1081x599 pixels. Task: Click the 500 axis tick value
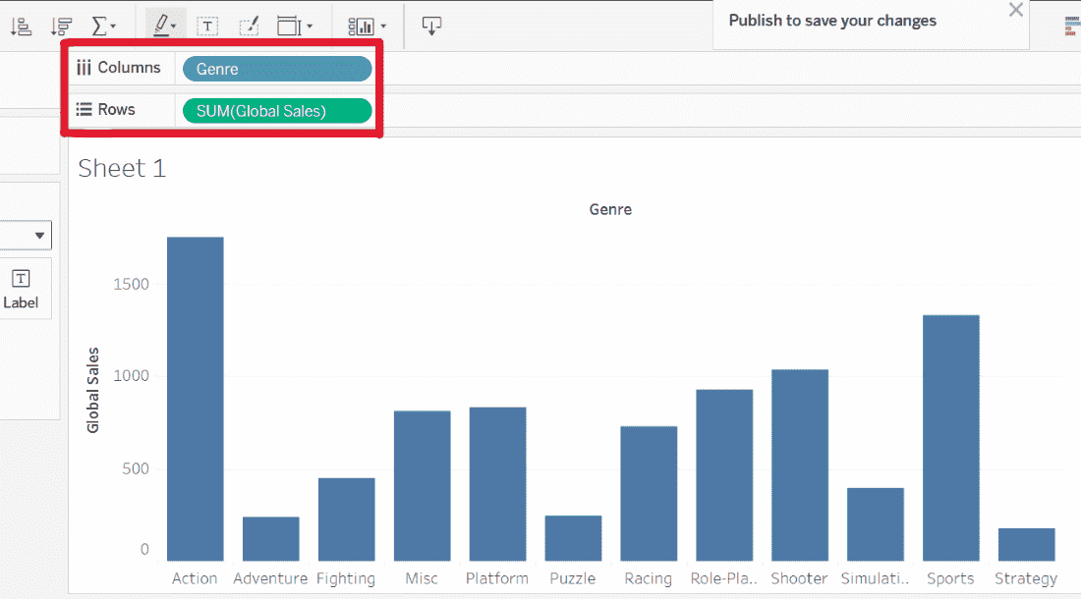pos(136,468)
